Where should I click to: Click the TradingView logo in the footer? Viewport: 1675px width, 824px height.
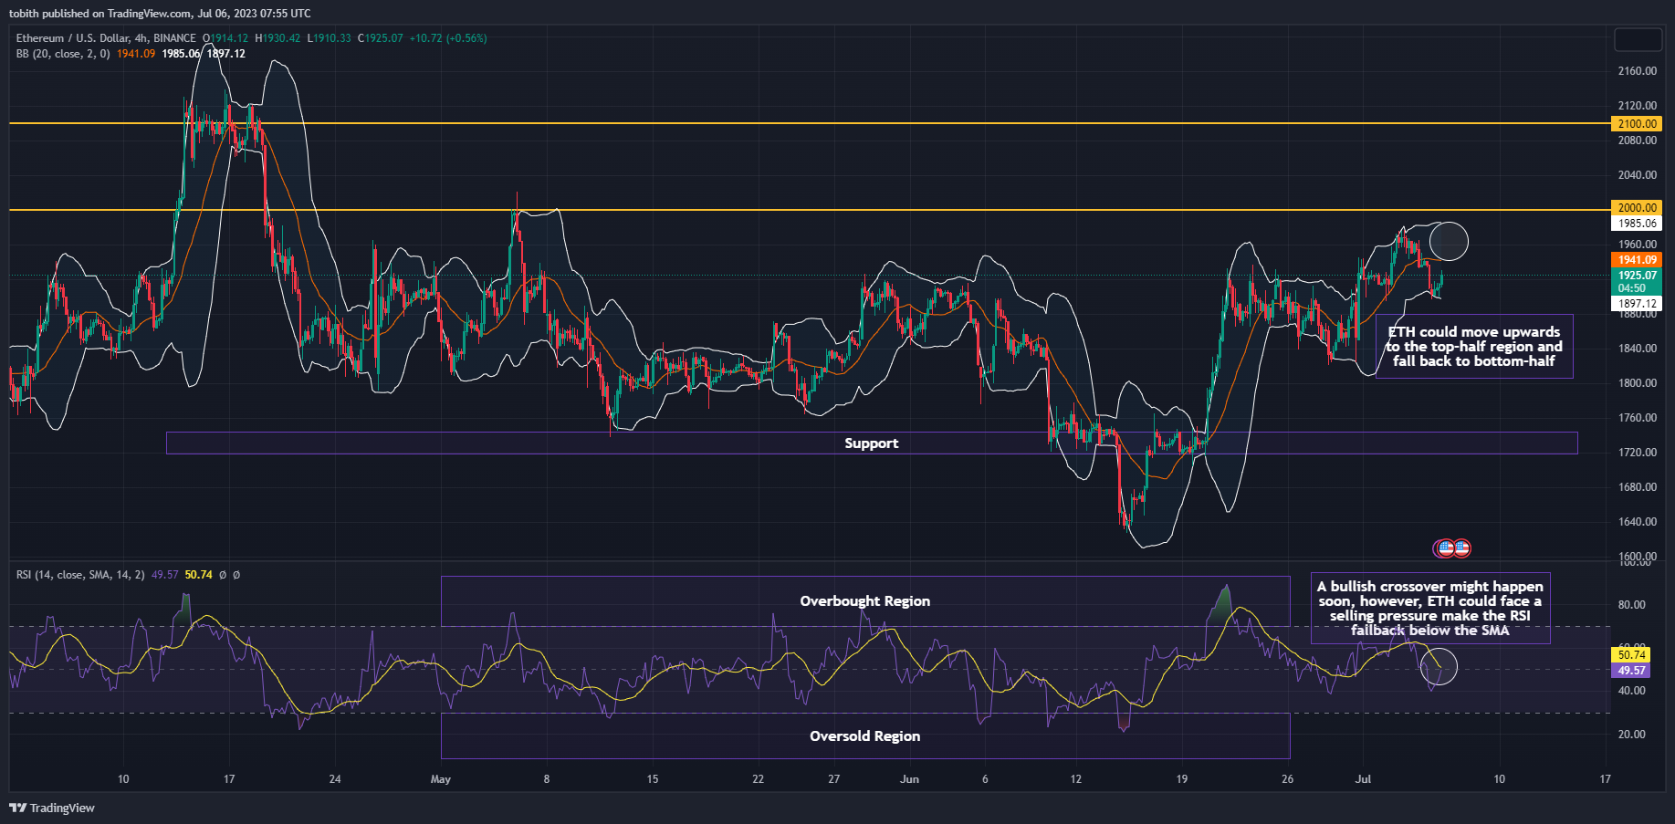tap(52, 808)
